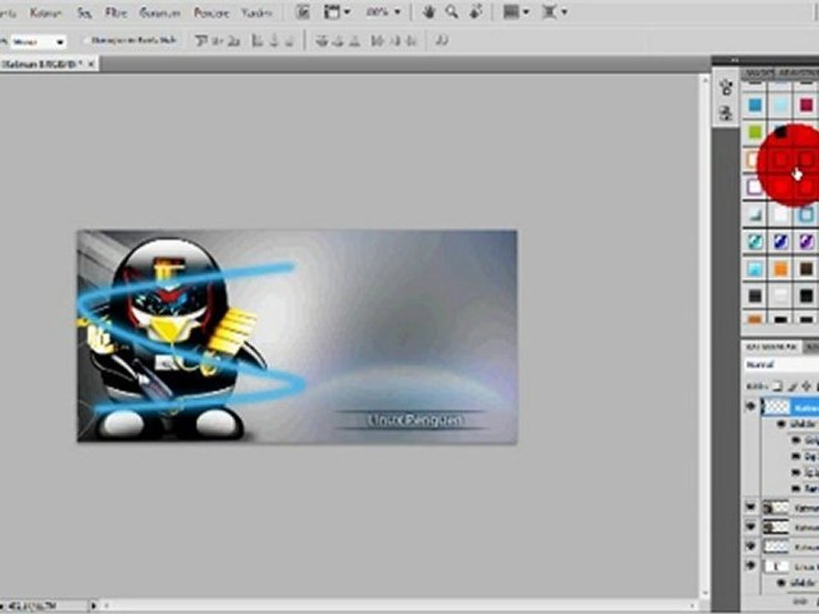Click distribute horizontal centers icon
The height and width of the screenshot is (614, 819).
394,41
